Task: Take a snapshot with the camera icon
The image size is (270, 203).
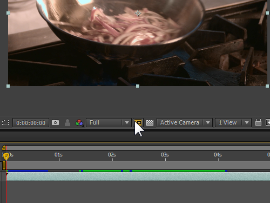Action: click(x=55, y=122)
